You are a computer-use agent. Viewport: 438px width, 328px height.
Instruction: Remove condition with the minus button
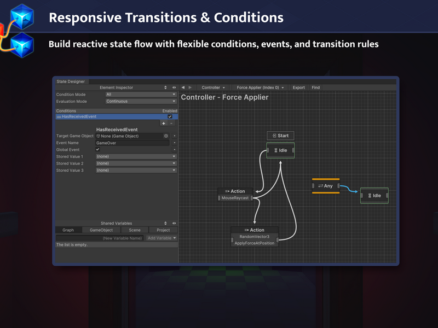(x=171, y=124)
